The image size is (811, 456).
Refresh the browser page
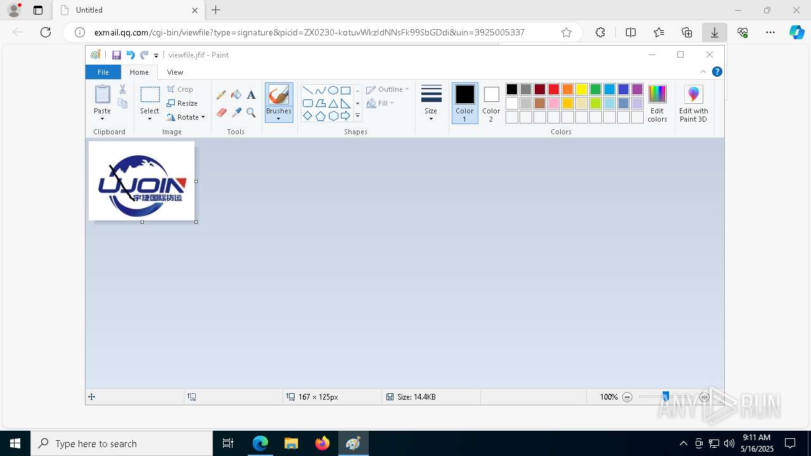click(46, 32)
